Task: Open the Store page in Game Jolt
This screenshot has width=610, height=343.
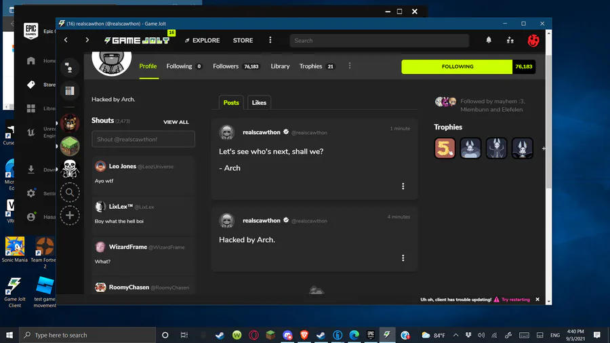Action: pos(243,40)
